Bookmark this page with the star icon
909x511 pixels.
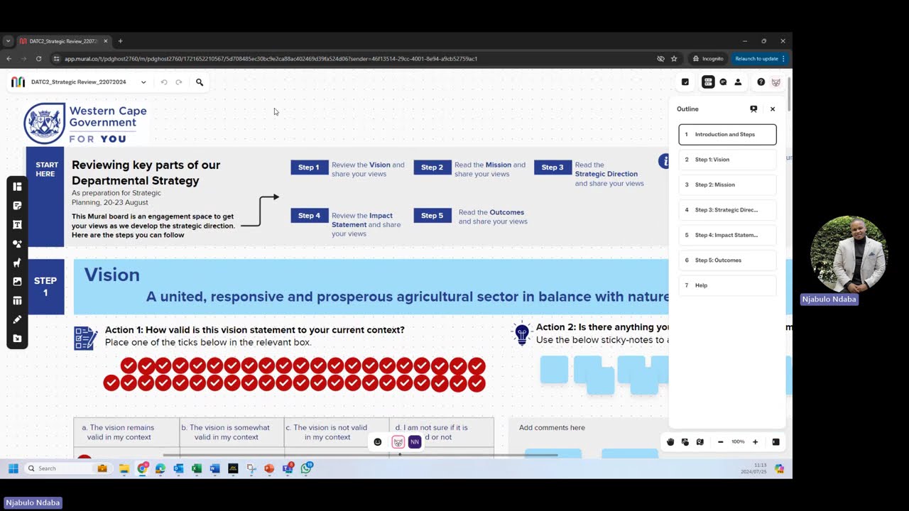[x=674, y=59]
